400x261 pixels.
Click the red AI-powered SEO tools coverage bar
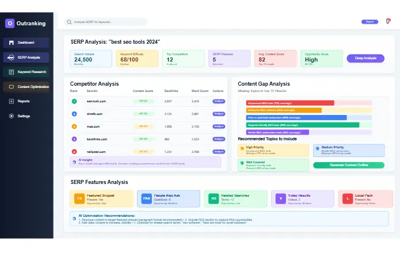pyautogui.click(x=290, y=103)
